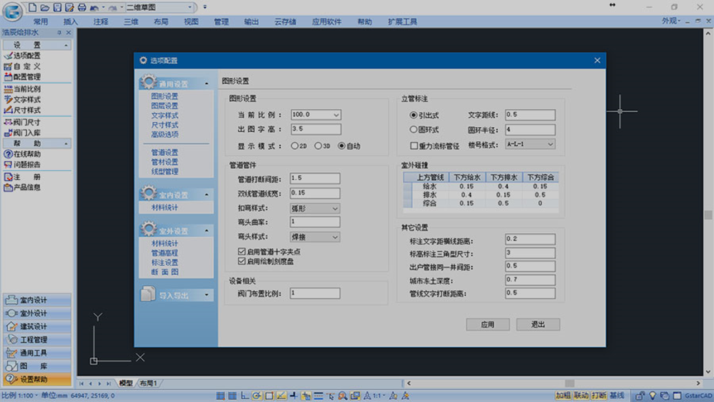The height and width of the screenshot is (402, 714).
Task: Open the 弯头样式 dropdown
Action: point(335,237)
